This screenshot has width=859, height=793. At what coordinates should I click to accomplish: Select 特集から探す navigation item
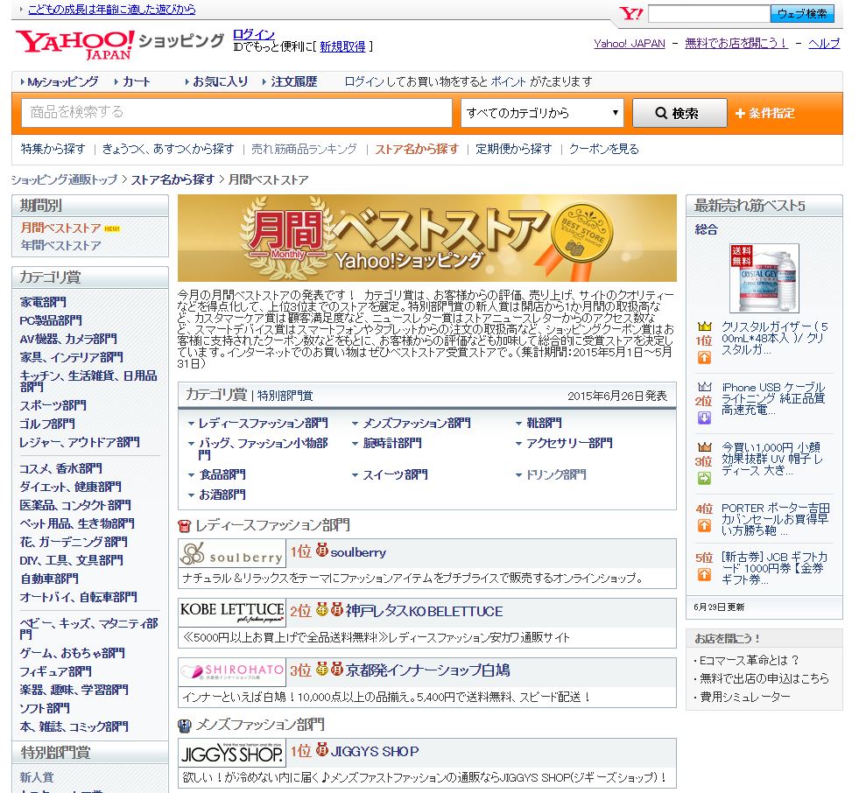click(x=53, y=149)
